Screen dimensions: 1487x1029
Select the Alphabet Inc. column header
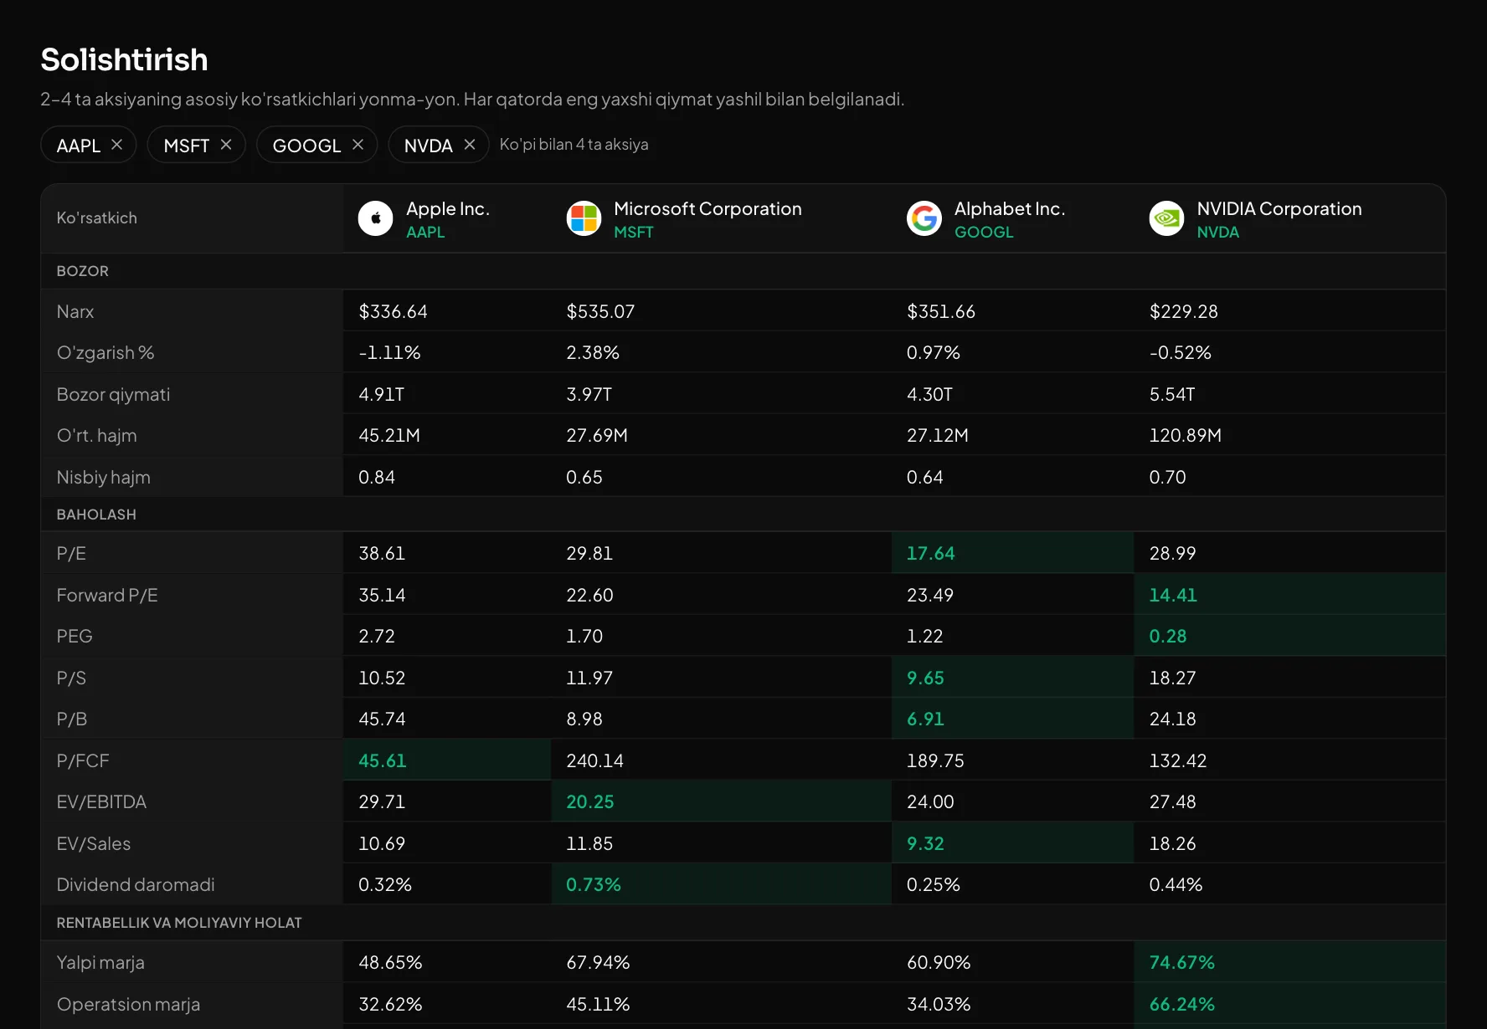coord(1013,218)
